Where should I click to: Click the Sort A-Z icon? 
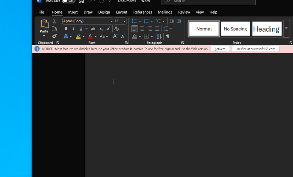159,36
